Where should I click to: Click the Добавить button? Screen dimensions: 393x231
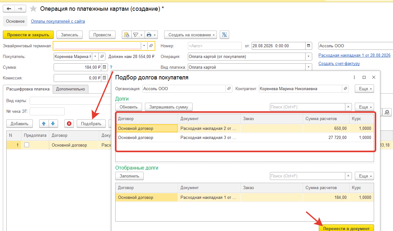point(20,124)
